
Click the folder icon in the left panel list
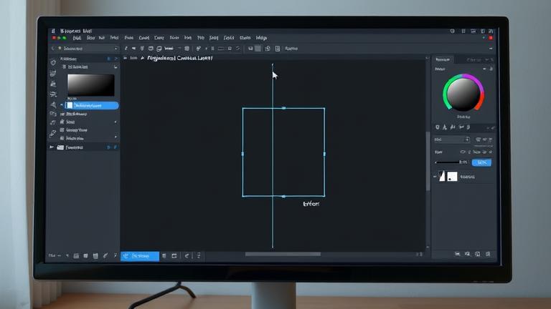click(x=60, y=147)
